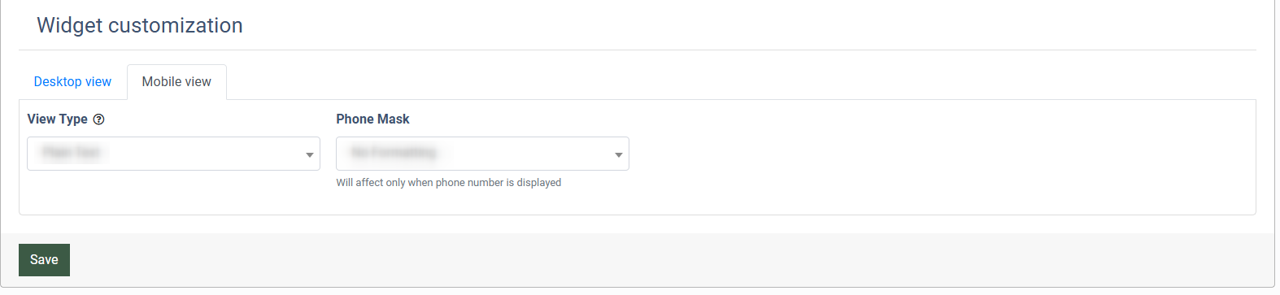This screenshot has width=1280, height=295.
Task: Click the blurred View Type selected value
Action: [72, 153]
